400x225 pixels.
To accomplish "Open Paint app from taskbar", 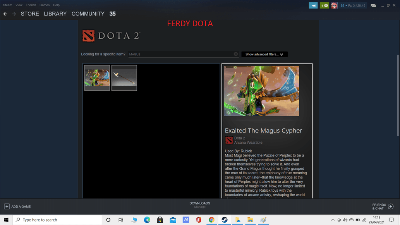I will click(x=263, y=220).
